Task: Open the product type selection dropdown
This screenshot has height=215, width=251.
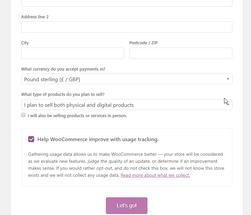Action: (126, 105)
